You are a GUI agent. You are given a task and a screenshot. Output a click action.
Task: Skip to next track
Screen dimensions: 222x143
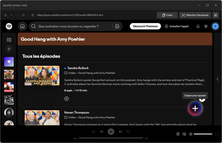[120, 132]
